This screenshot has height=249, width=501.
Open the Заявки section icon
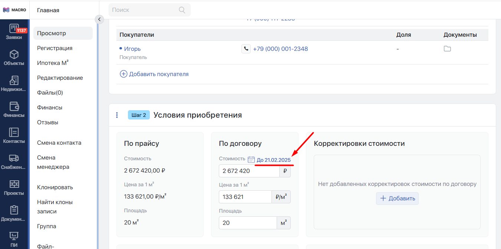click(x=14, y=29)
